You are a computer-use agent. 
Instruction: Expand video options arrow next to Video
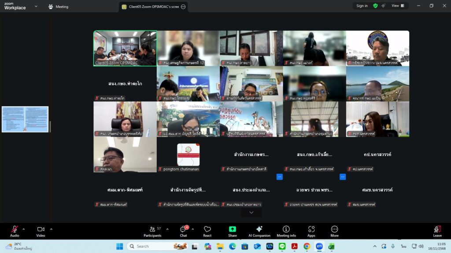[x=51, y=229]
